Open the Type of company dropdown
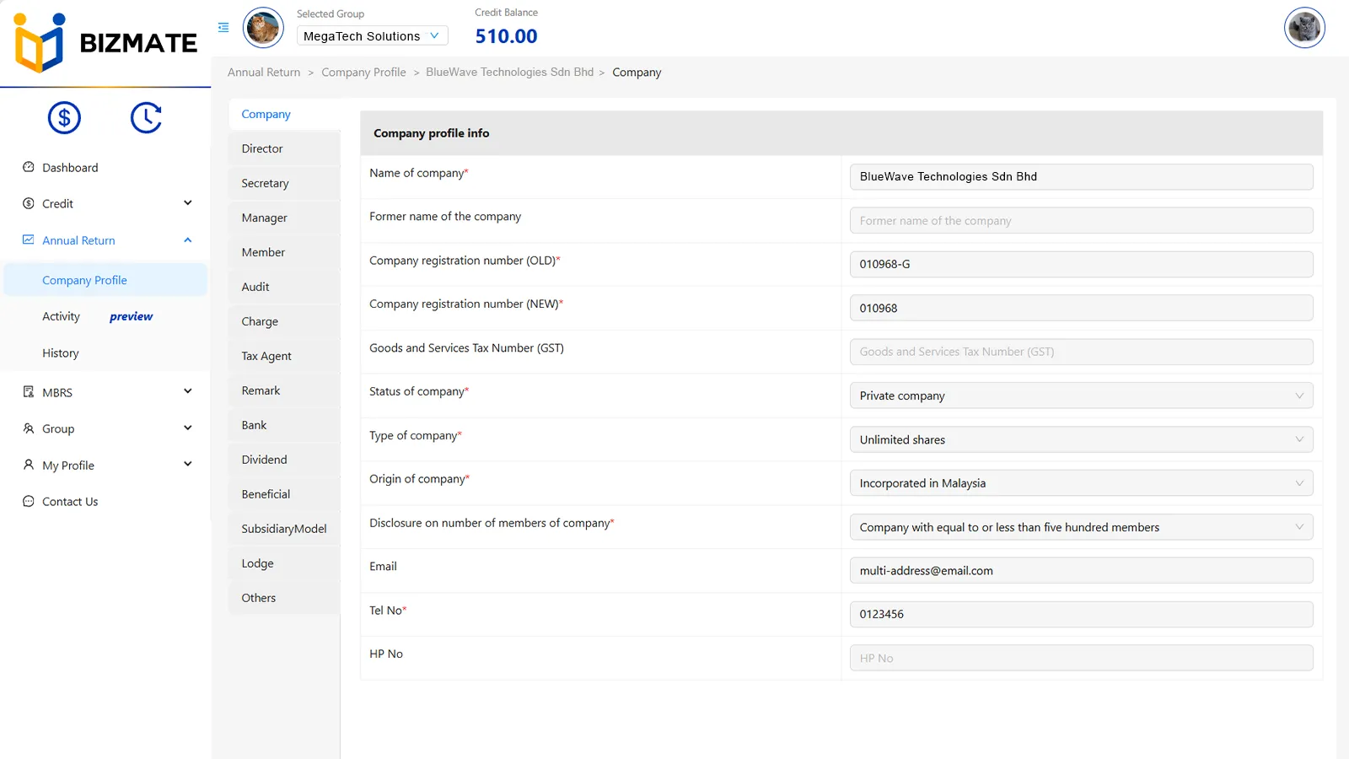 (x=1080, y=439)
